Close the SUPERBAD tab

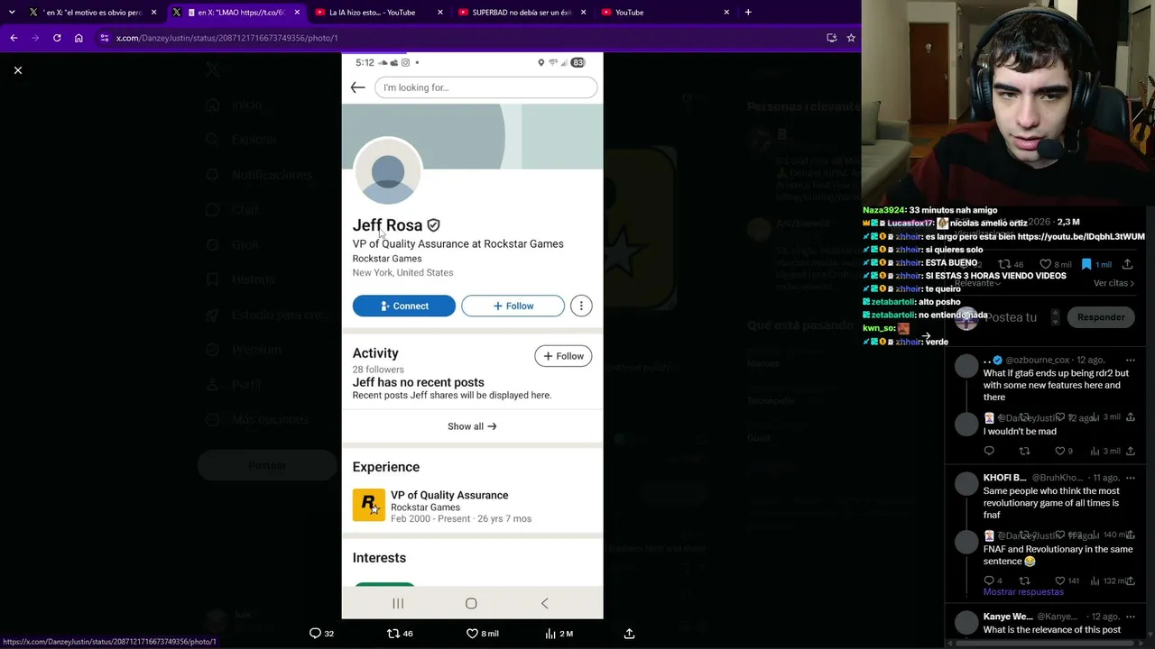pyautogui.click(x=583, y=13)
